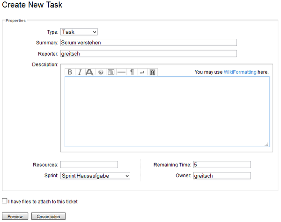The image size is (281, 222).
Task: Insert code block from description toolbar
Action: coord(111,72)
